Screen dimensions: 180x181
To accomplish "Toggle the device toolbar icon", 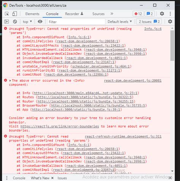I will [14, 14].
